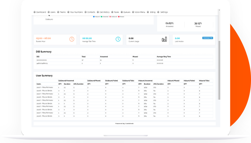Click the Current Usage bar chart icon

(164, 39)
